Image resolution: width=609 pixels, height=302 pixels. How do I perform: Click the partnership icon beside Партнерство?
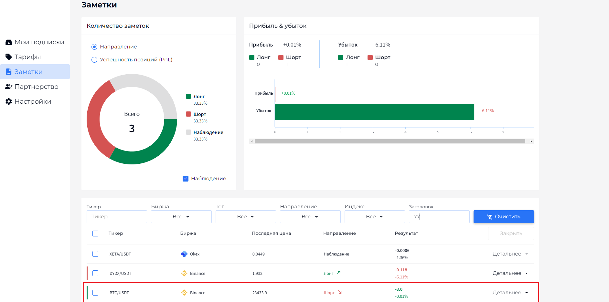click(9, 87)
